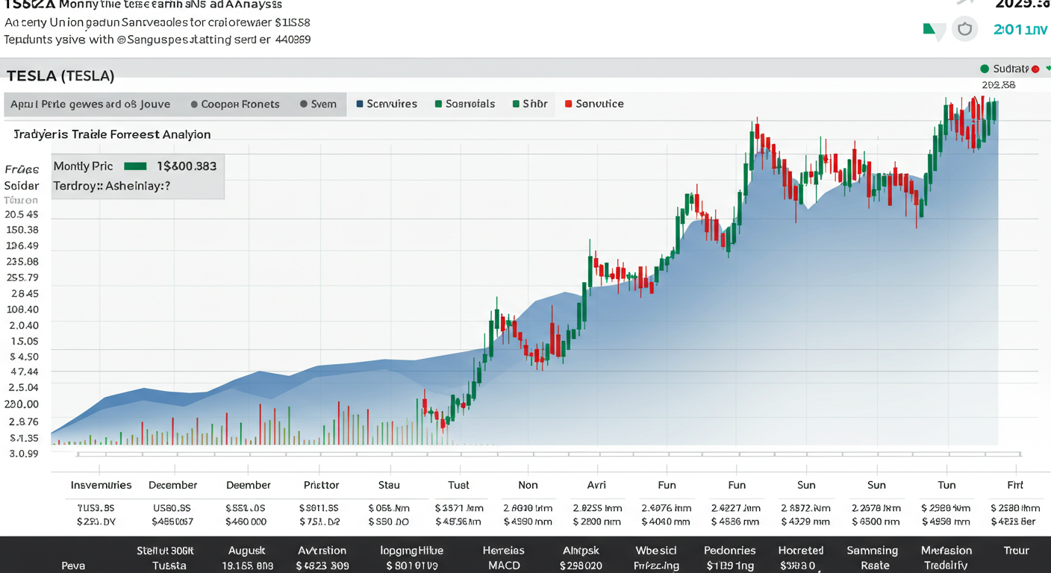Click the teal 2:01 1nv value
The image size is (1051, 573).
[x=1020, y=30]
